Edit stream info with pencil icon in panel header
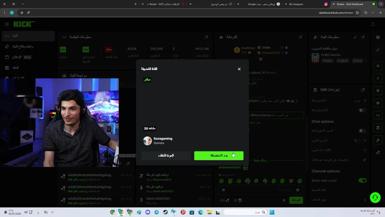Viewport: 385px width, 217px height. point(355,37)
